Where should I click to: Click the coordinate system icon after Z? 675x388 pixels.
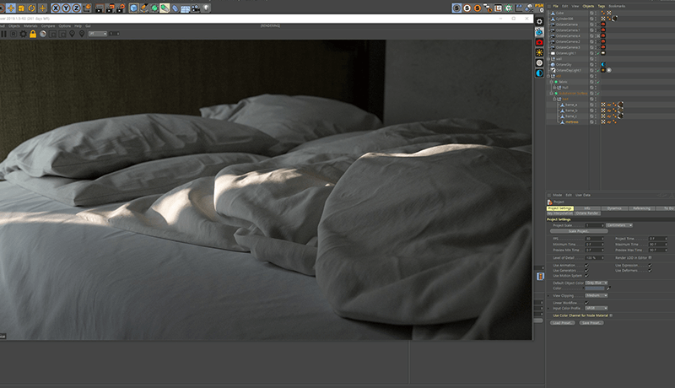[x=87, y=8]
